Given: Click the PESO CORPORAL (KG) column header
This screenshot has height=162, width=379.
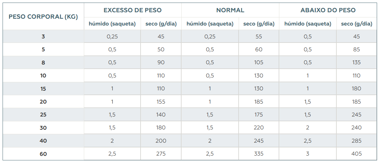Looking at the screenshot, I should [x=43, y=17].
